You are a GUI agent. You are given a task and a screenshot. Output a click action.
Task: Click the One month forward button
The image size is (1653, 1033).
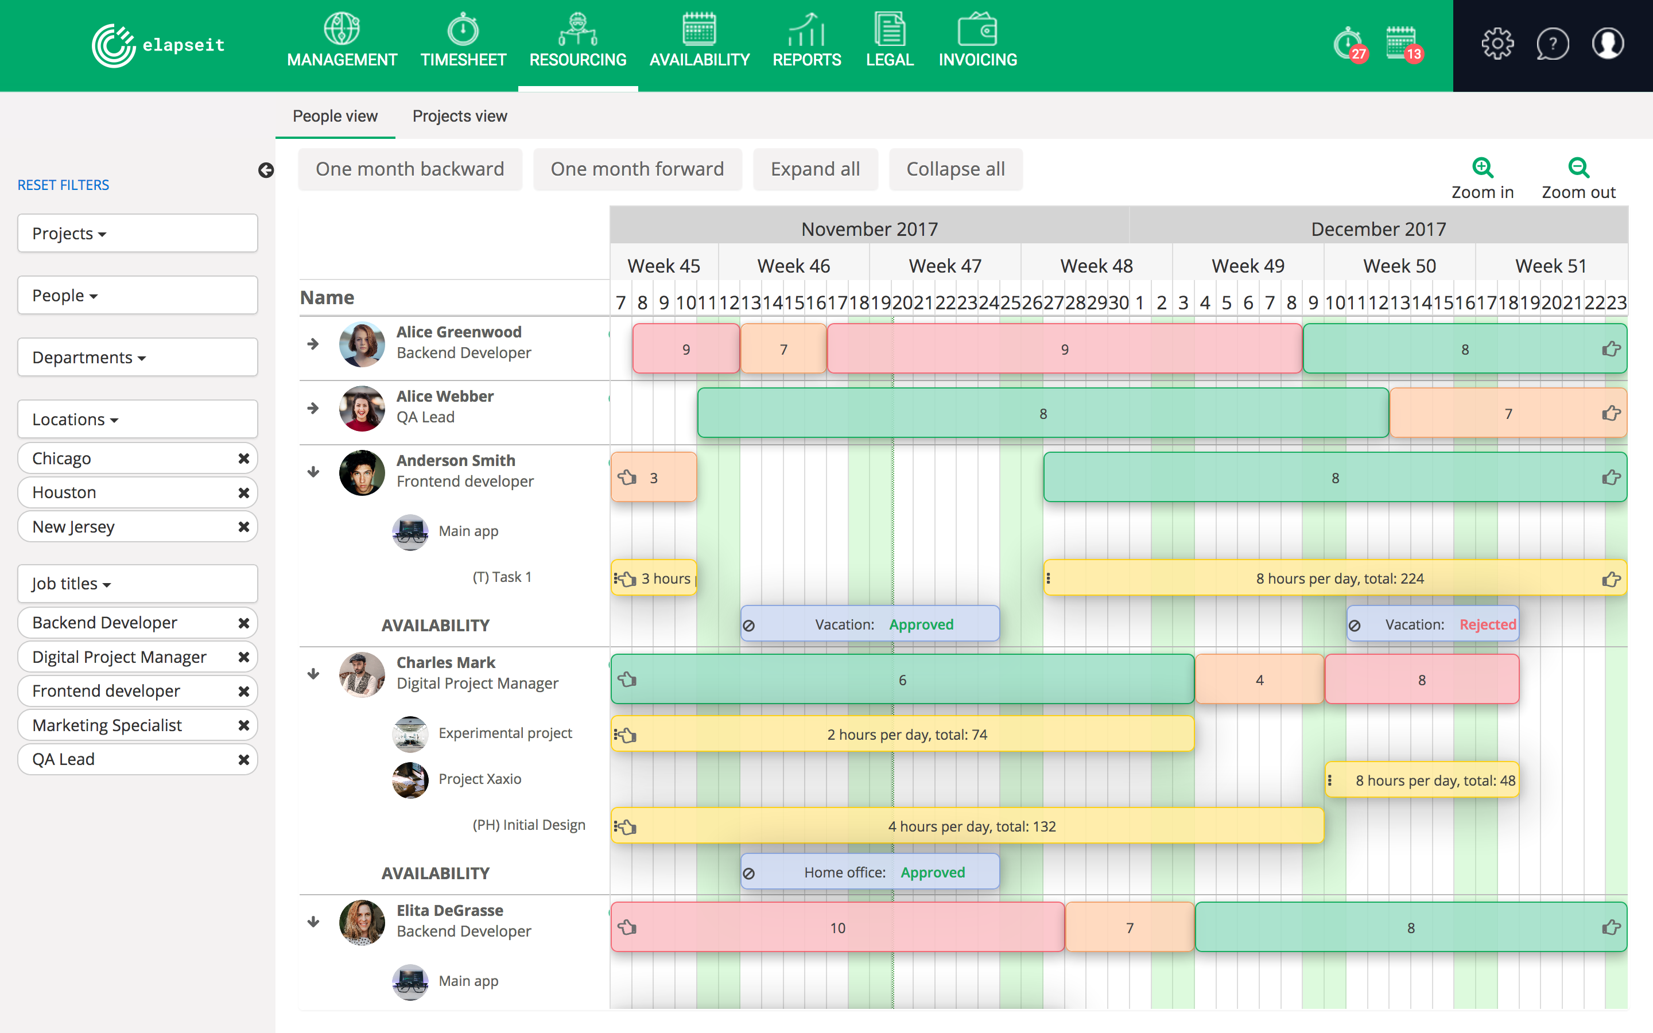(x=638, y=168)
